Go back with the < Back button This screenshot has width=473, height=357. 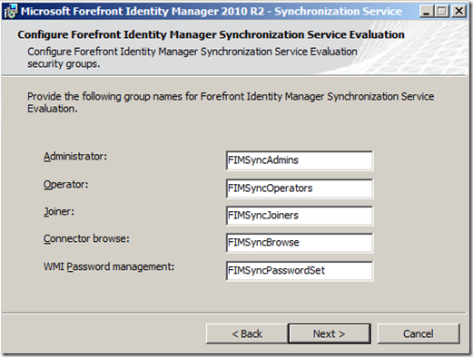pyautogui.click(x=247, y=333)
